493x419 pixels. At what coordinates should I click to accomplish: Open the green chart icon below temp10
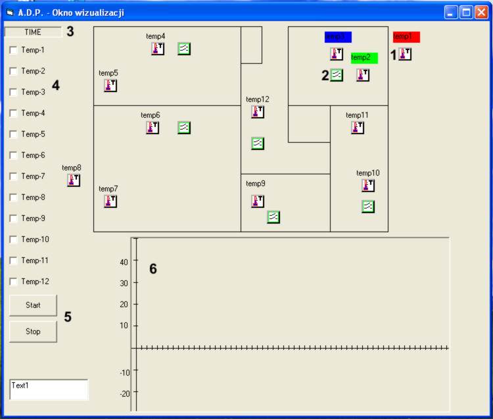(368, 207)
